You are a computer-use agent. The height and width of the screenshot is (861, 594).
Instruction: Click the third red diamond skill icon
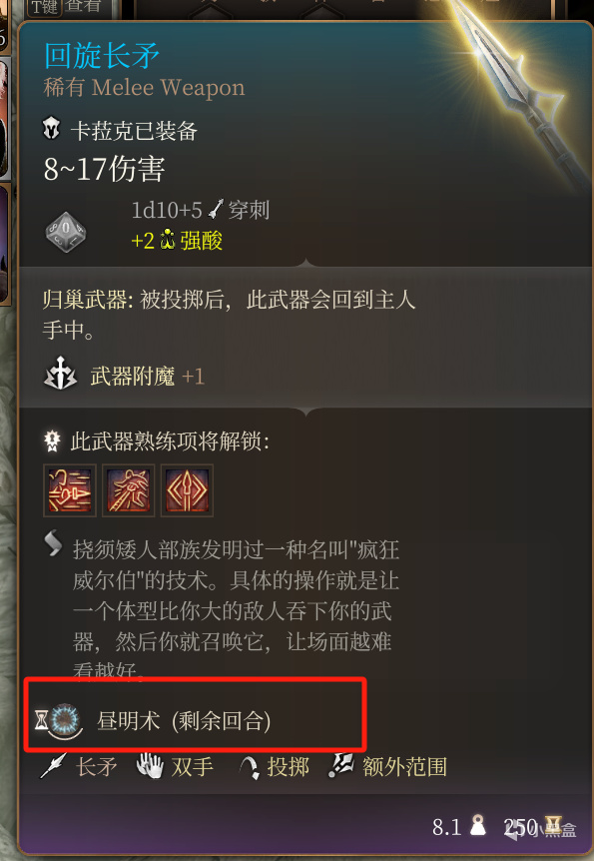187,490
